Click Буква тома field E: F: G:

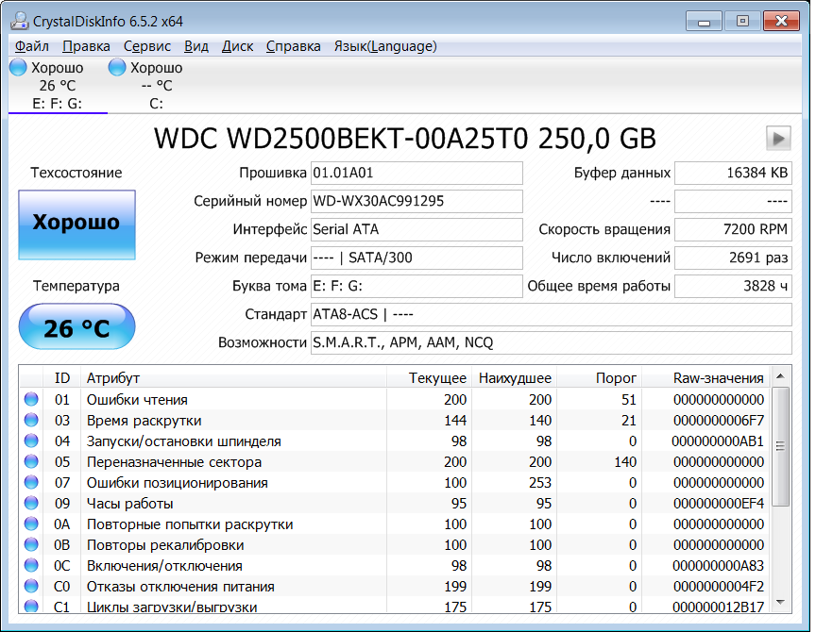pyautogui.click(x=416, y=286)
